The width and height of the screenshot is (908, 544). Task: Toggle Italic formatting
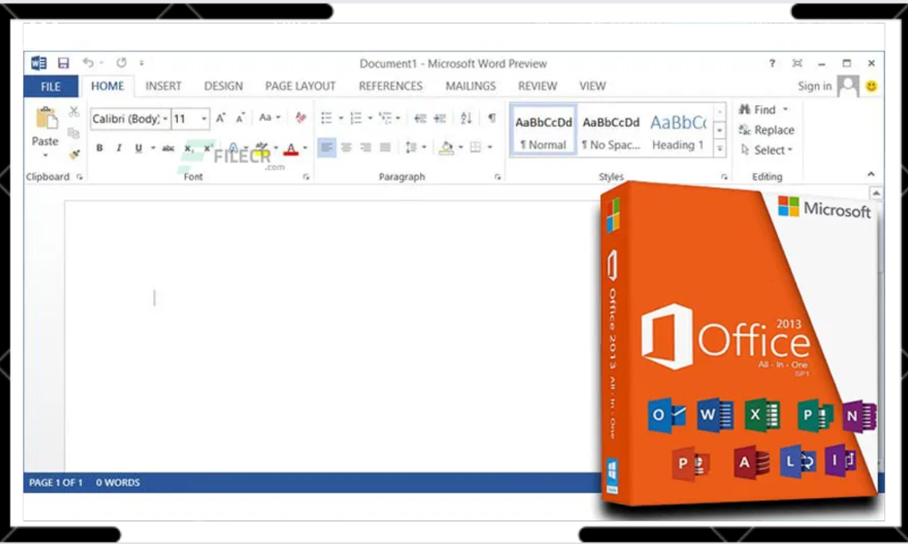119,148
